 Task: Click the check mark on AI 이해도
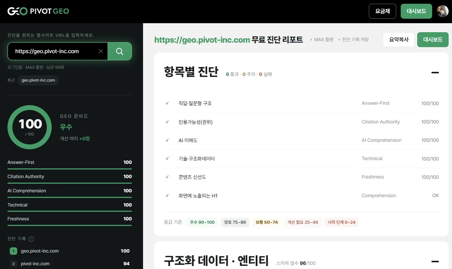(x=167, y=140)
